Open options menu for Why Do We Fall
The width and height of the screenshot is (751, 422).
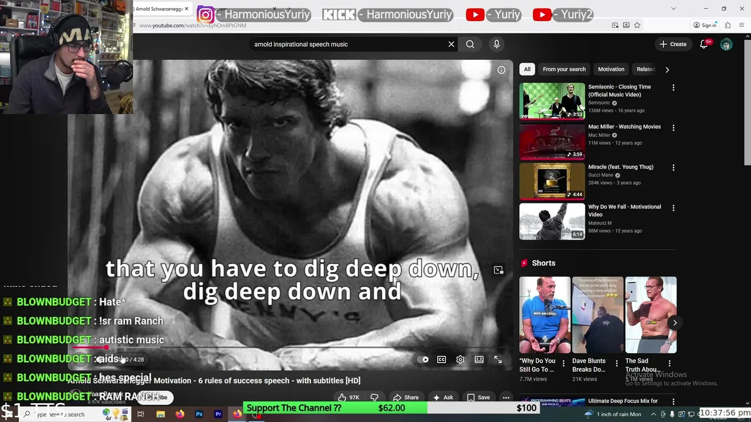coord(673,207)
